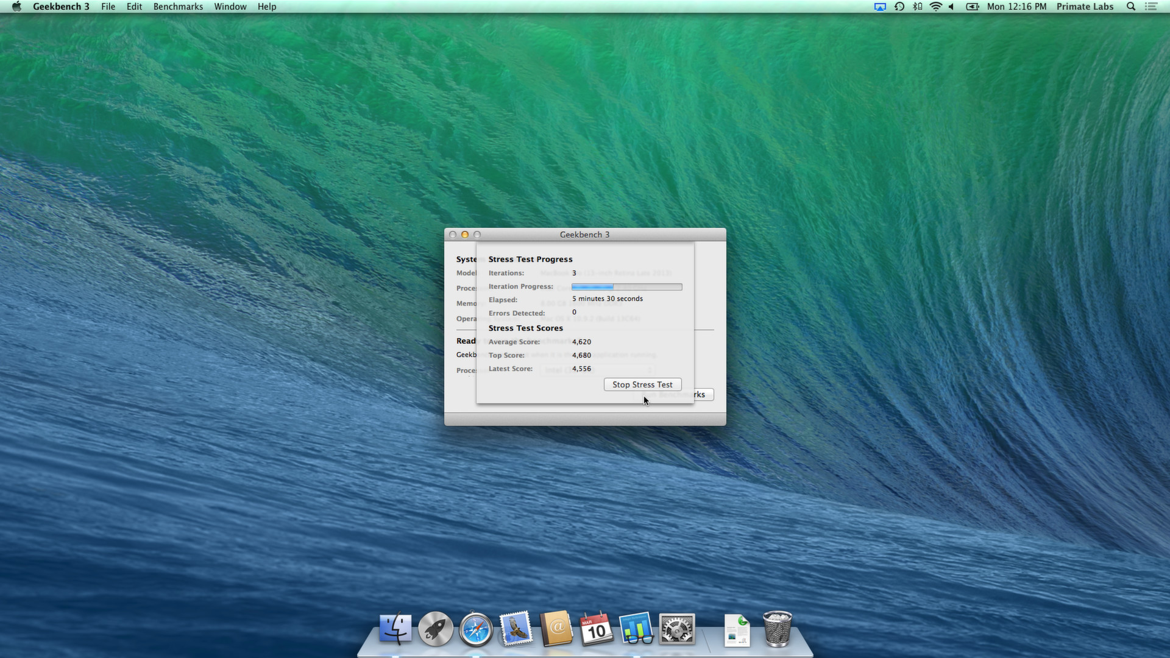Open Finder from the Dock

[395, 629]
